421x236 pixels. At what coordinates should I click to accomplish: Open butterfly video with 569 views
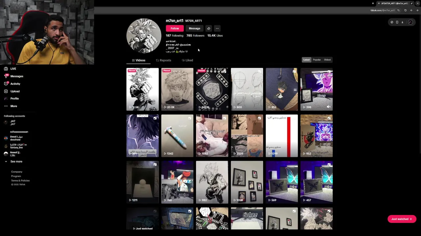tap(282, 182)
